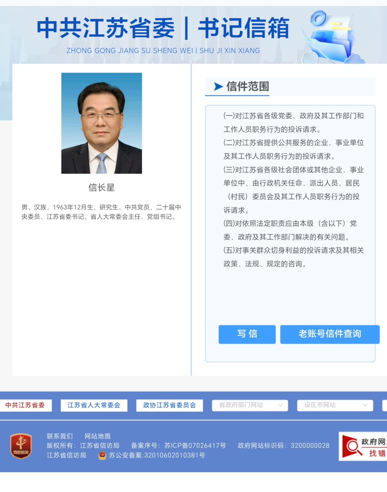Expand the 设区市网站 dropdown
This screenshot has height=492, width=387.
click(335, 405)
